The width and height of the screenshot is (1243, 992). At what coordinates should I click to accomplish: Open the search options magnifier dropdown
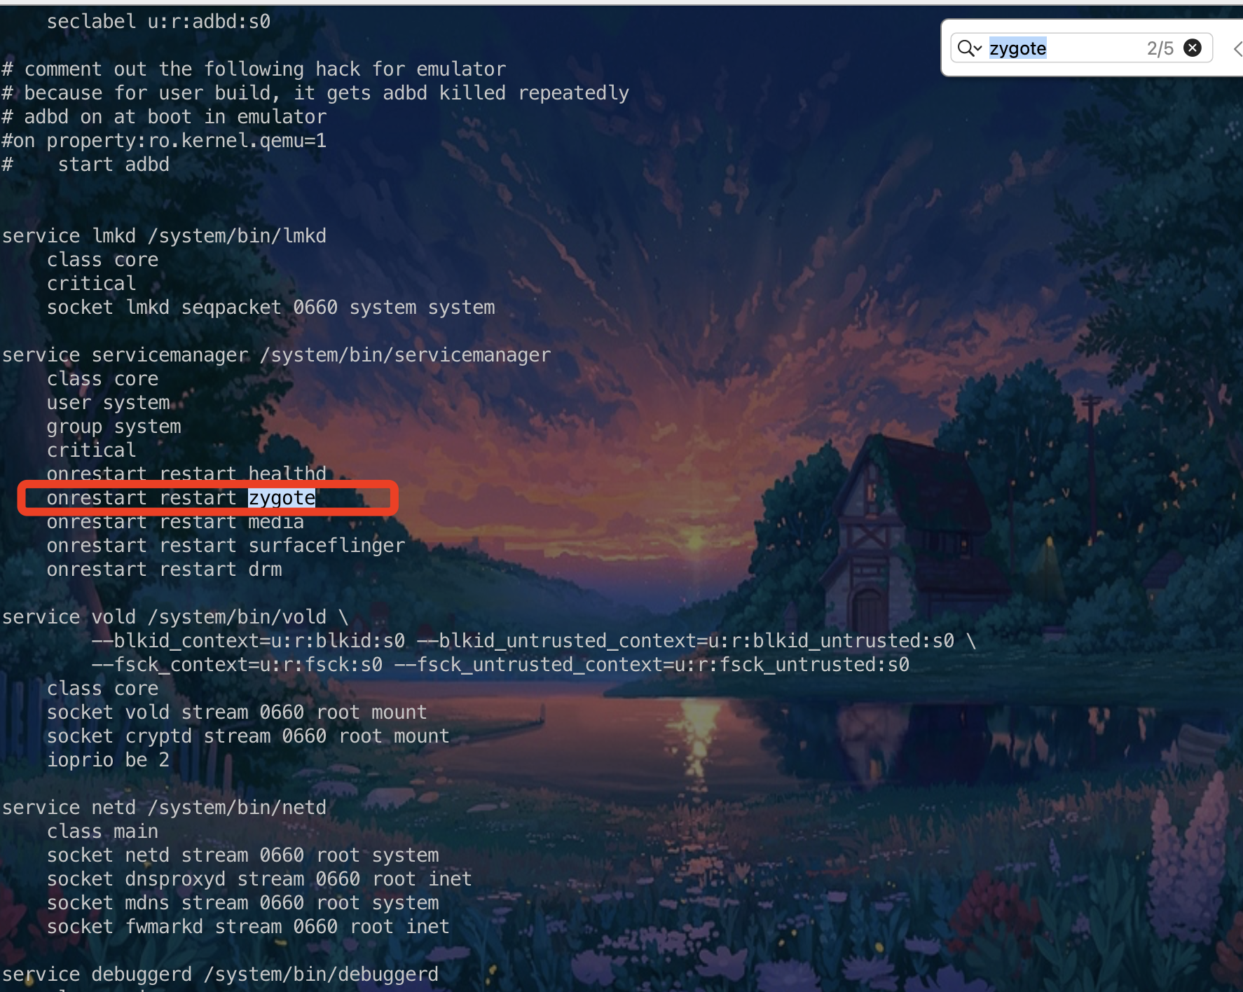(970, 48)
